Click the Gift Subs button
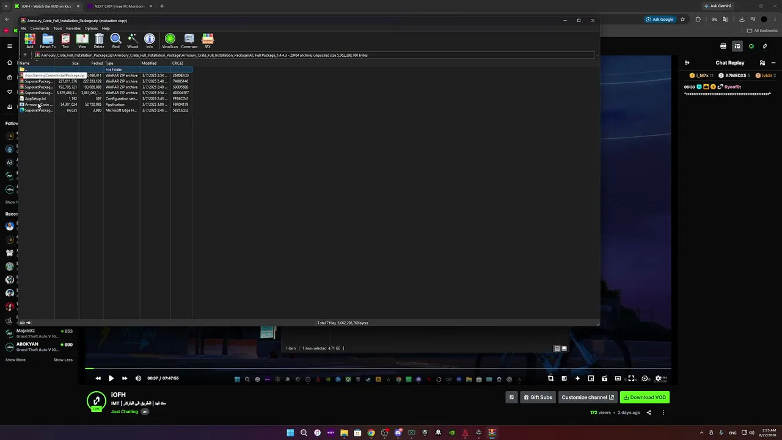Viewport: 782px width, 440px height. click(x=538, y=397)
